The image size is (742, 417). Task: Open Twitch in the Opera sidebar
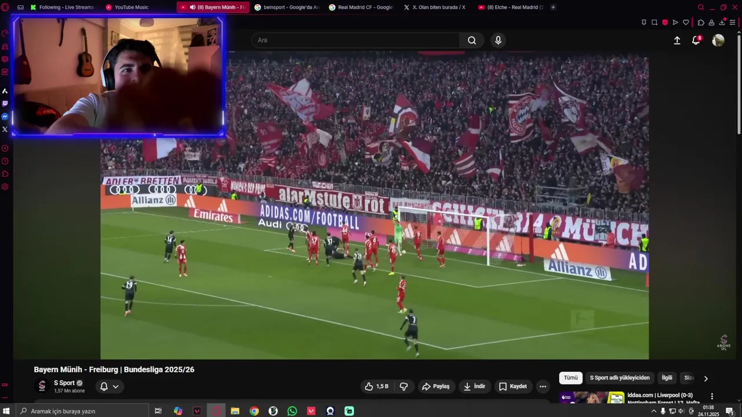point(5,104)
